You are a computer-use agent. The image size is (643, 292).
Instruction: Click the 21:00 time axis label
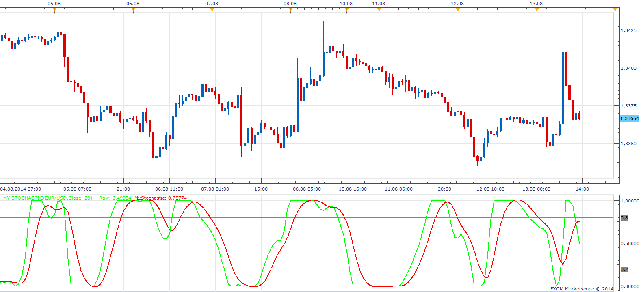coord(123,189)
